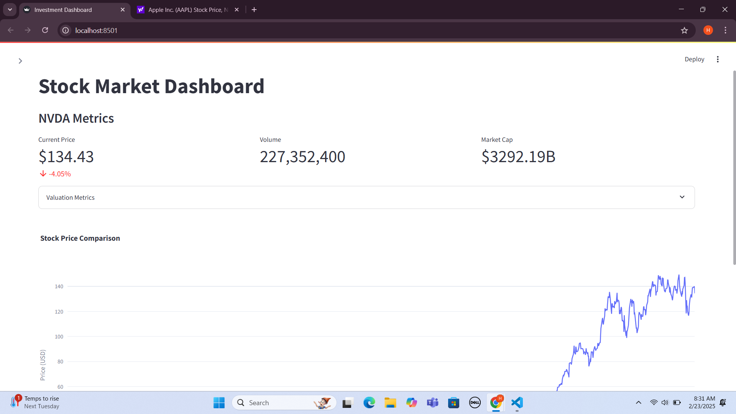Open the Chrome profile avatar

click(708, 30)
